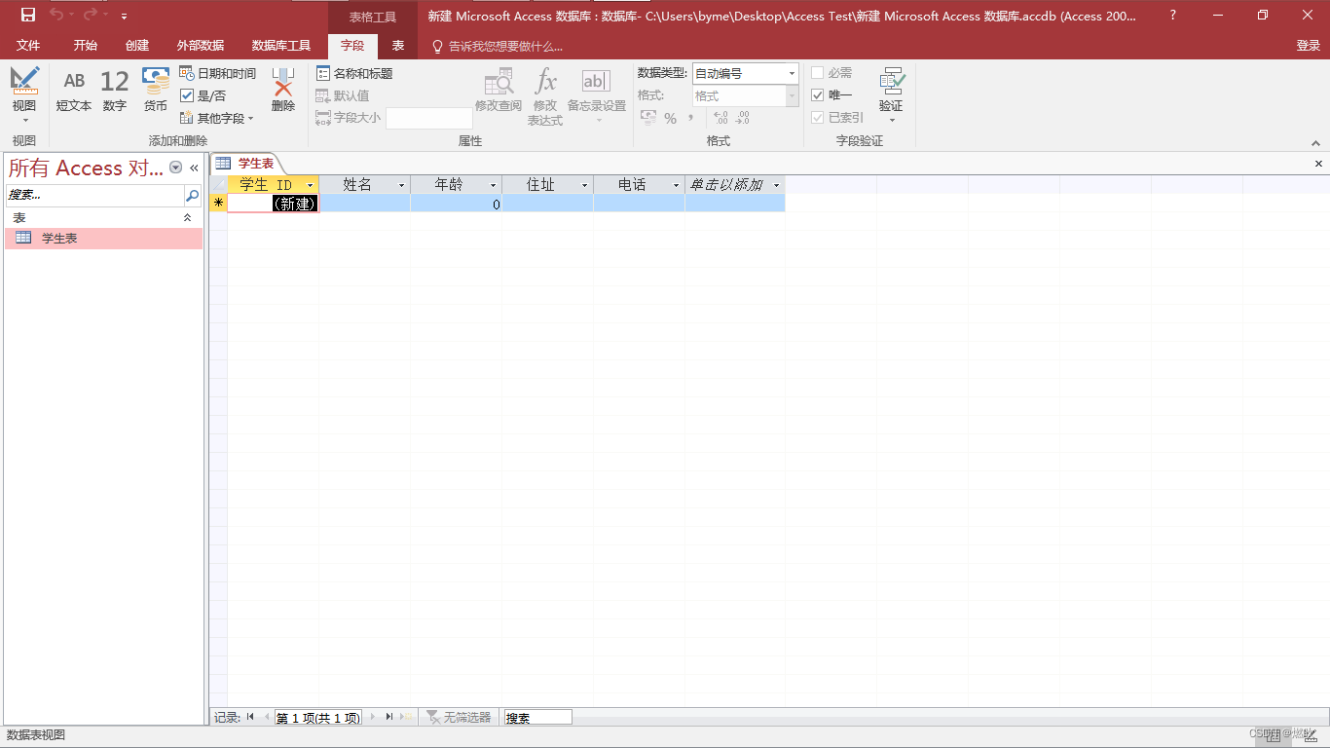Click 登录 sign-in link
The height and width of the screenshot is (748, 1330).
click(x=1309, y=46)
